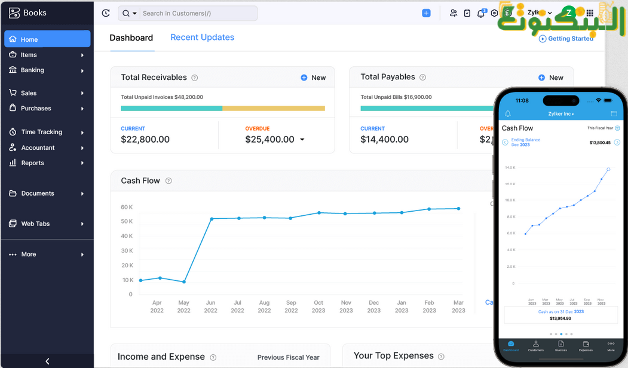Expand the Accountant submenu arrow
Viewport: 628px width, 368px height.
pos(82,148)
